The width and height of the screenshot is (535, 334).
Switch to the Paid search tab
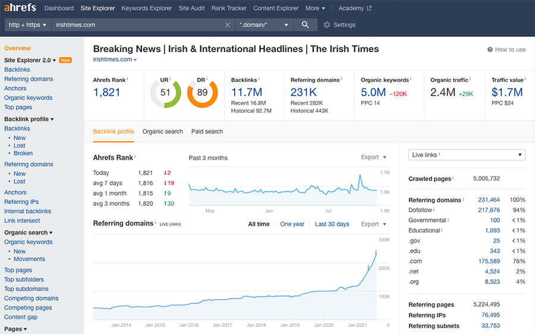207,132
